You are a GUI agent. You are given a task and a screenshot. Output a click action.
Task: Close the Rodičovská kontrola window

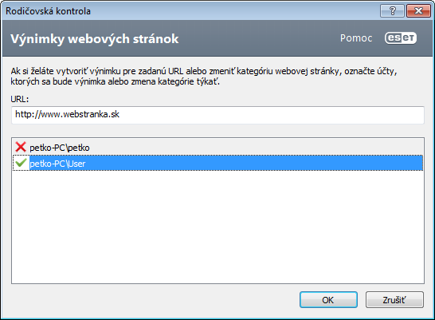[418, 11]
